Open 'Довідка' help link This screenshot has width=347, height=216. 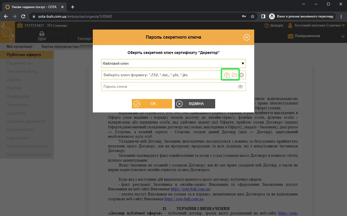pos(276,25)
